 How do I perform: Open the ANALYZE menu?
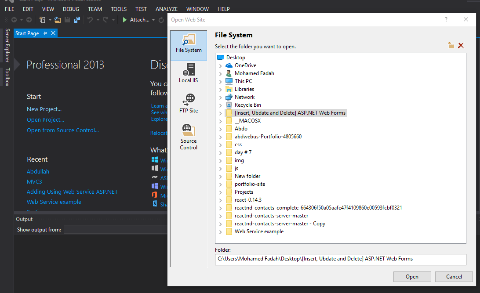[167, 9]
